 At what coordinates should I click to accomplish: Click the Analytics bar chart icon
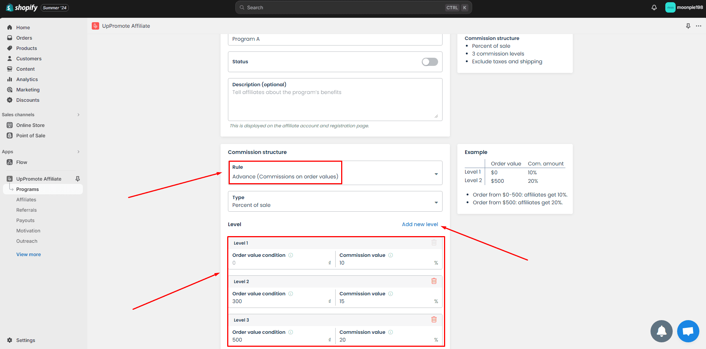10,79
